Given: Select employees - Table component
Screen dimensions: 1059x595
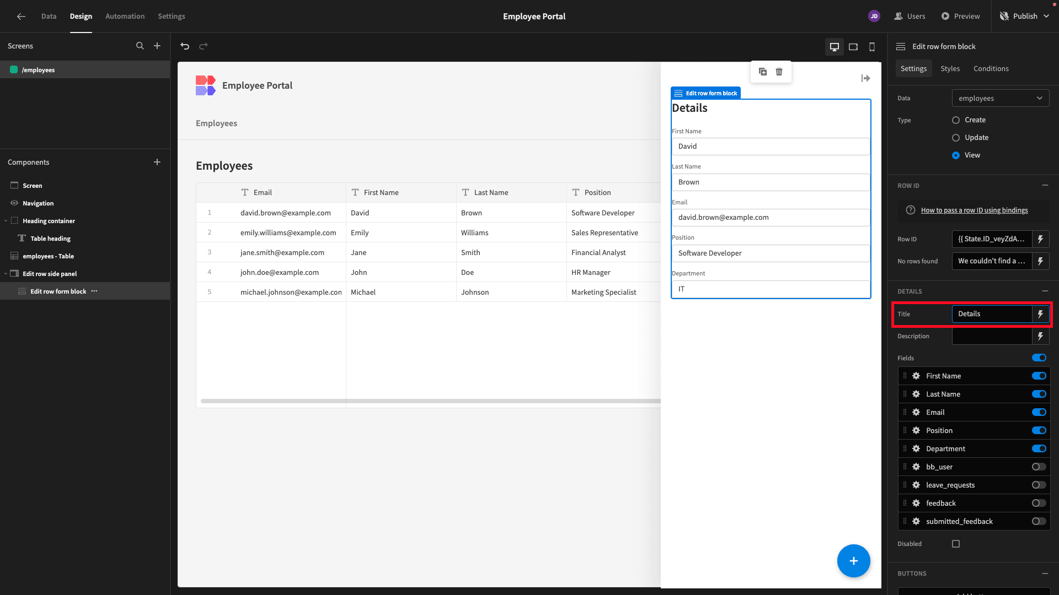Looking at the screenshot, I should tap(85, 256).
